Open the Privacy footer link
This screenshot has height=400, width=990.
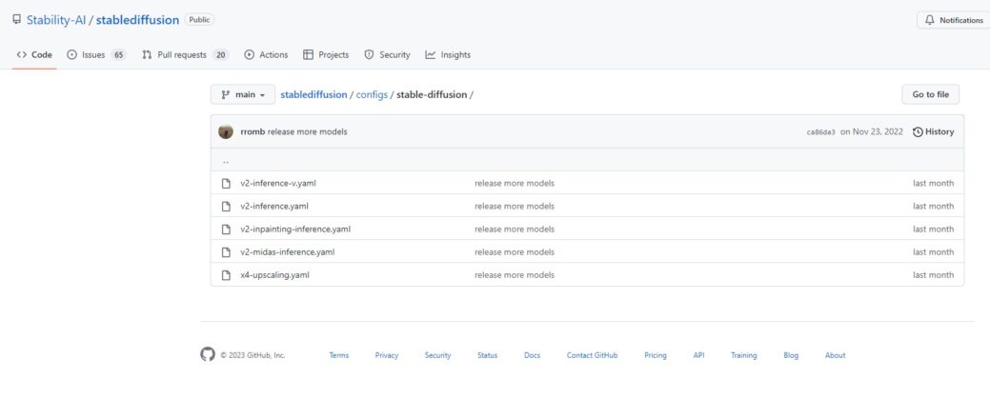click(387, 355)
